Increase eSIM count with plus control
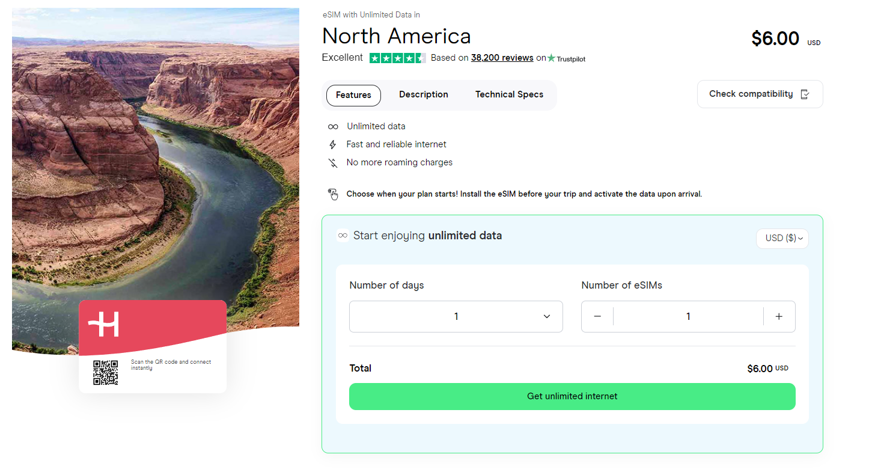Viewport: 872px width, 469px height. click(x=778, y=316)
